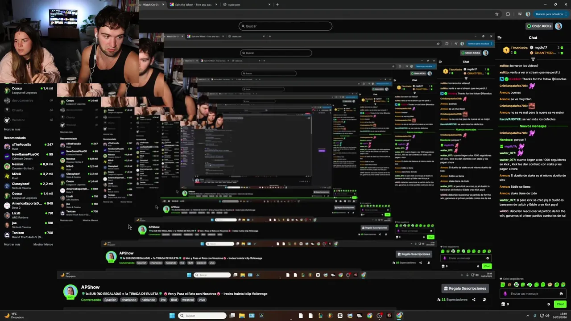Screen dimensions: 571x321
Task: Select the charlando tag
Action: tap(129, 300)
